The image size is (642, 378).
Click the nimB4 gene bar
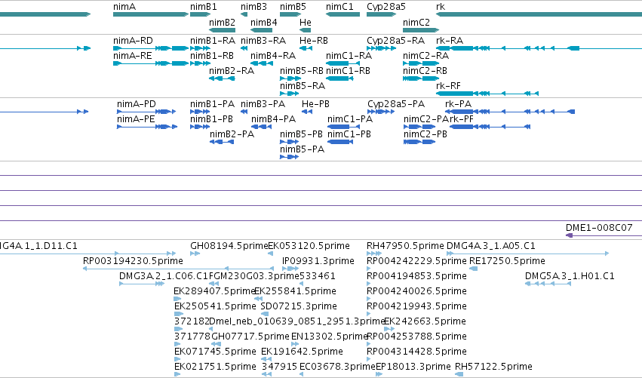(262, 30)
